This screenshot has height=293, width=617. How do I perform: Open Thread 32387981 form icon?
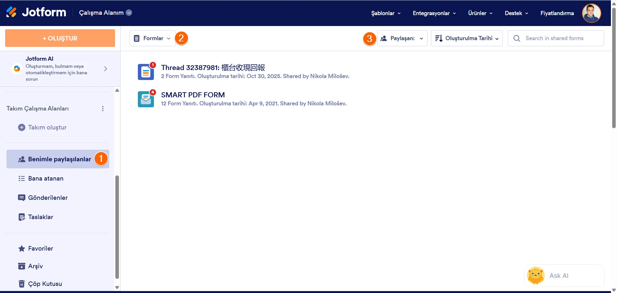point(146,72)
